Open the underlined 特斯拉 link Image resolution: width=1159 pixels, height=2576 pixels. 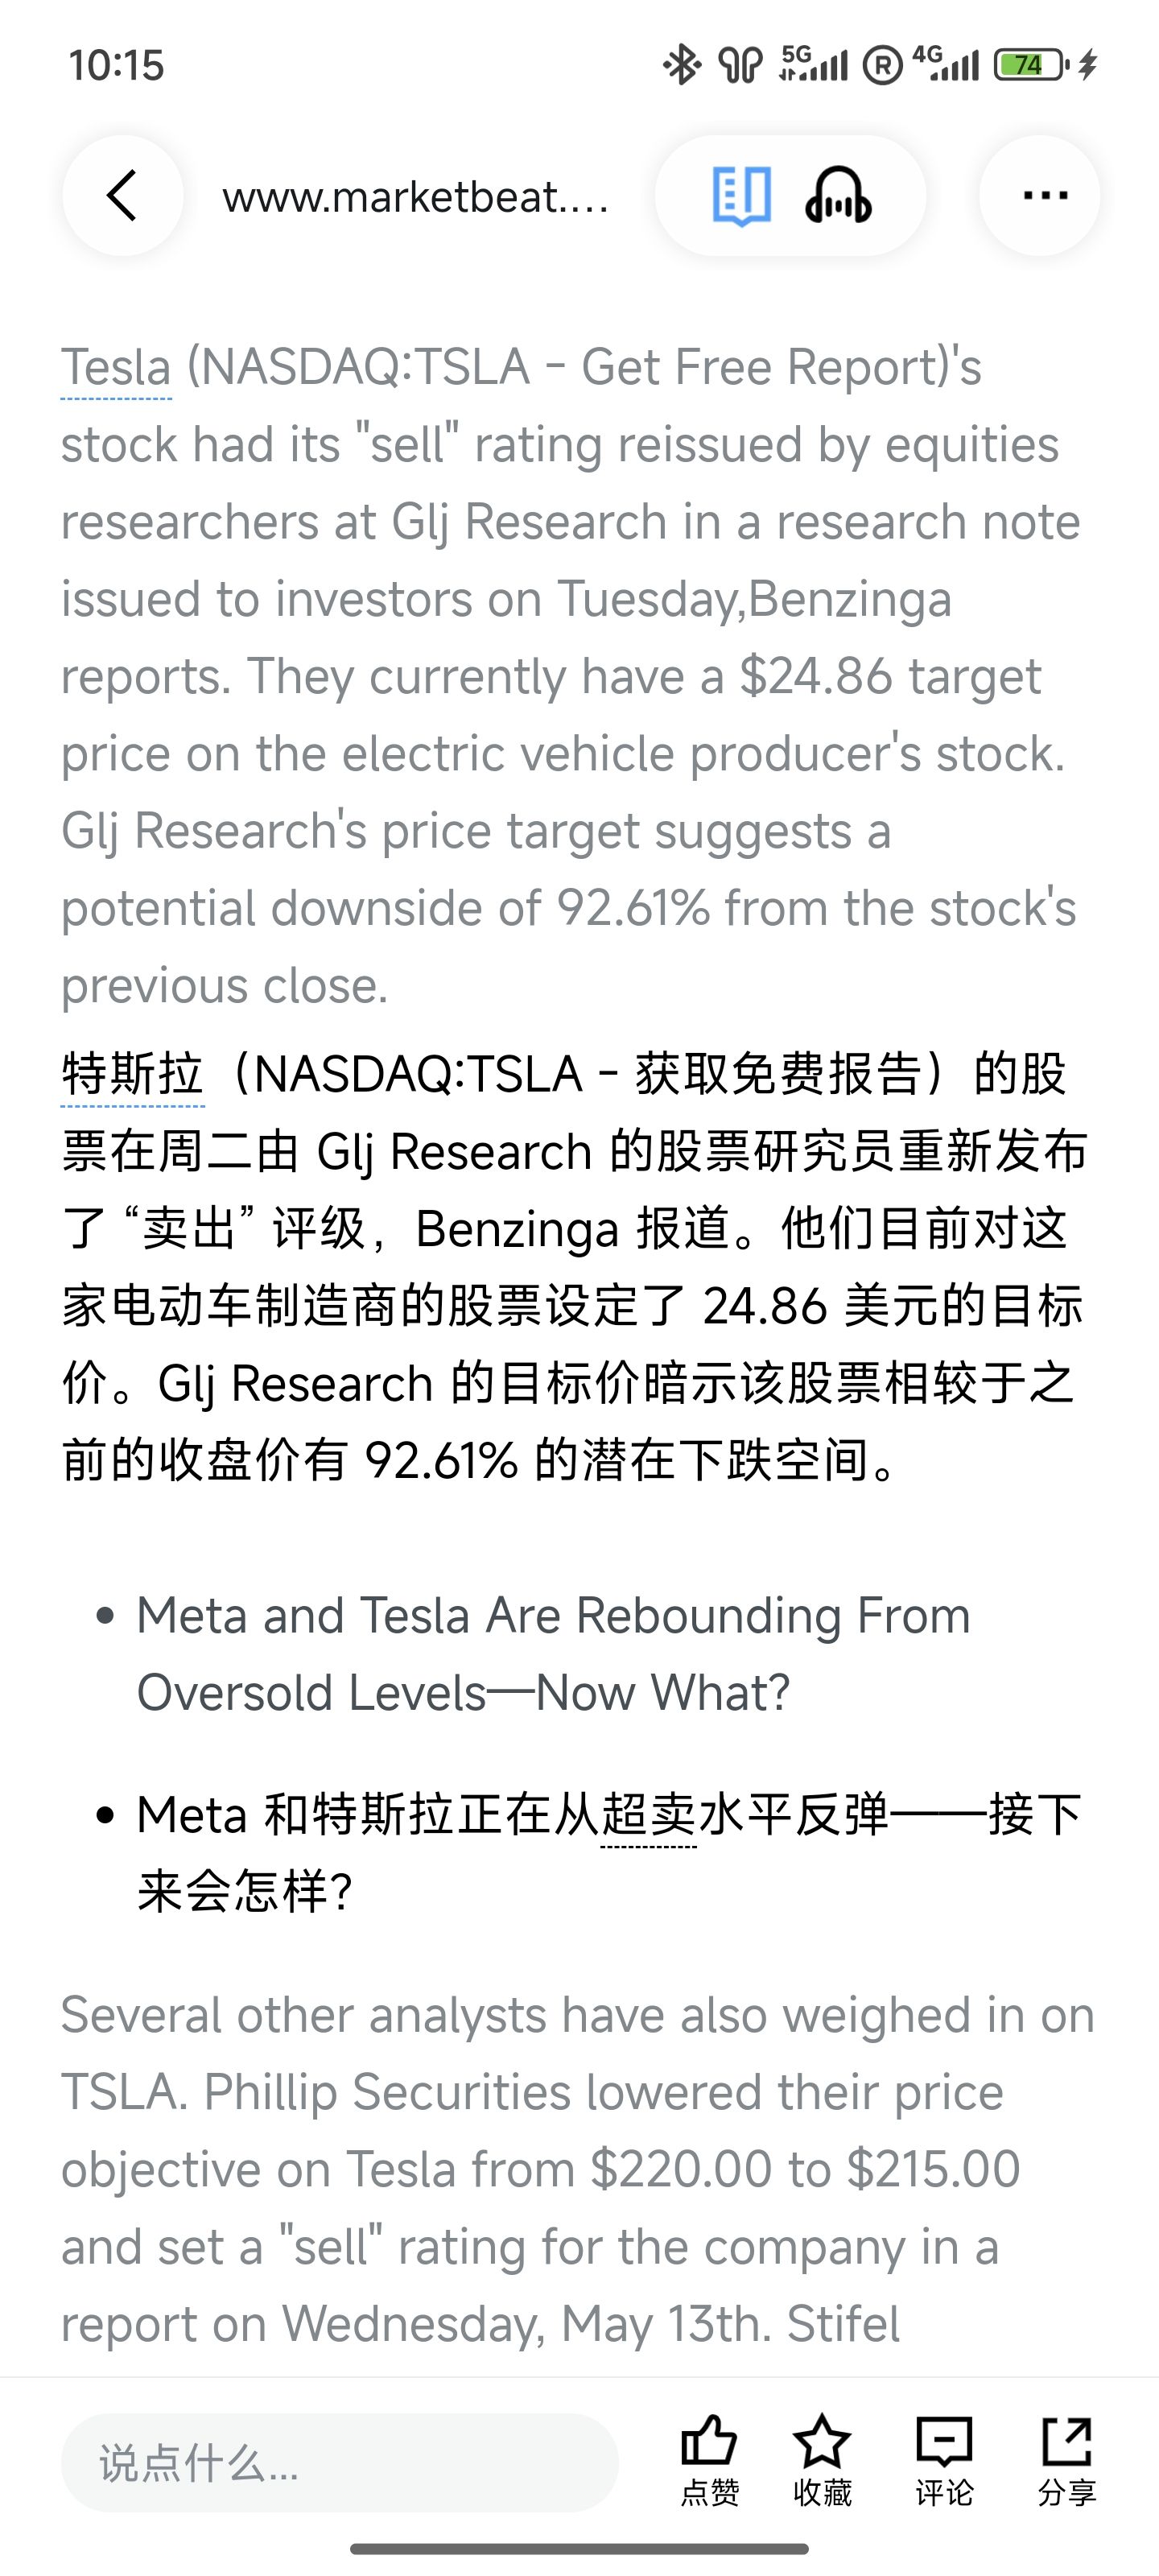pos(133,1074)
